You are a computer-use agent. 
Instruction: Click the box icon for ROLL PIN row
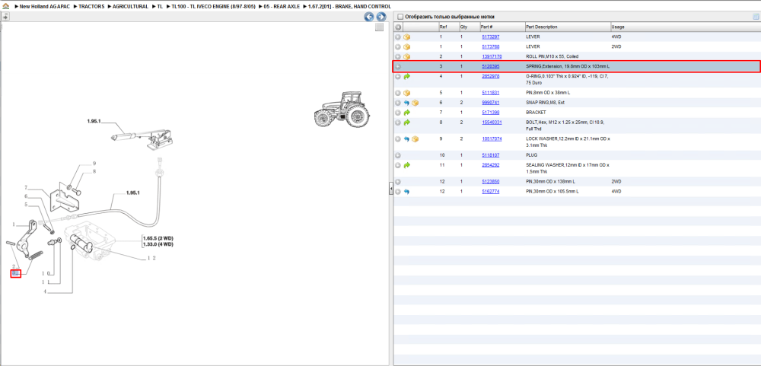[x=406, y=56]
